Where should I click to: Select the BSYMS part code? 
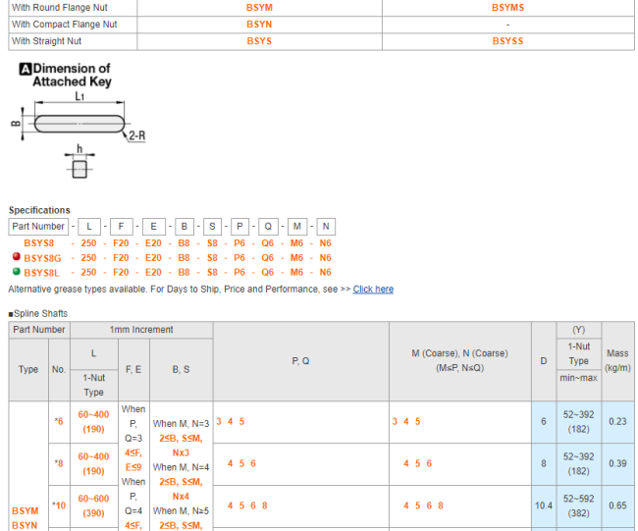pyautogui.click(x=507, y=7)
